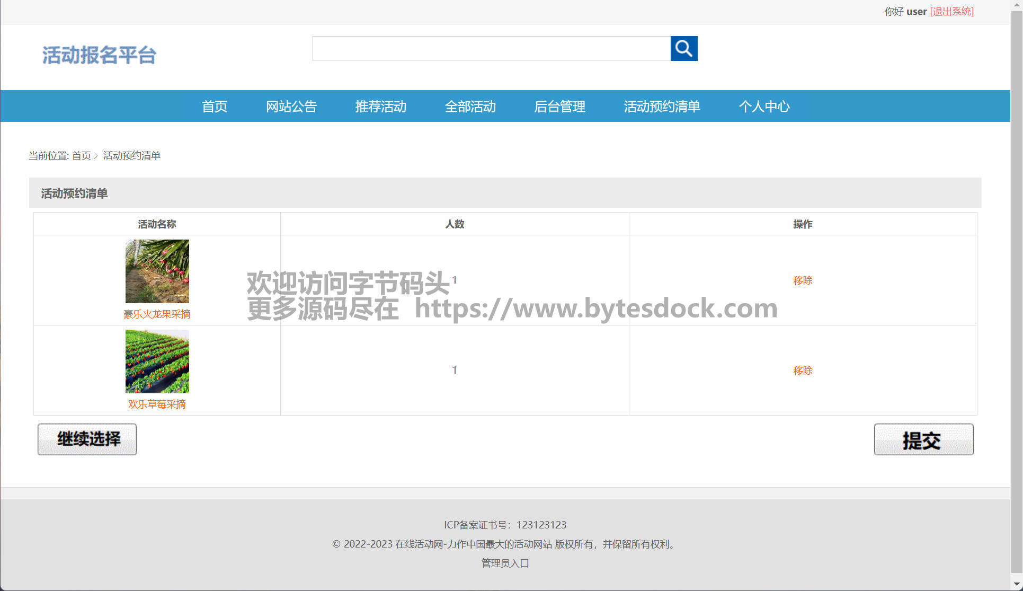The width and height of the screenshot is (1023, 591).
Task: Click 首页 link in breadcrumb
Action: pos(81,156)
